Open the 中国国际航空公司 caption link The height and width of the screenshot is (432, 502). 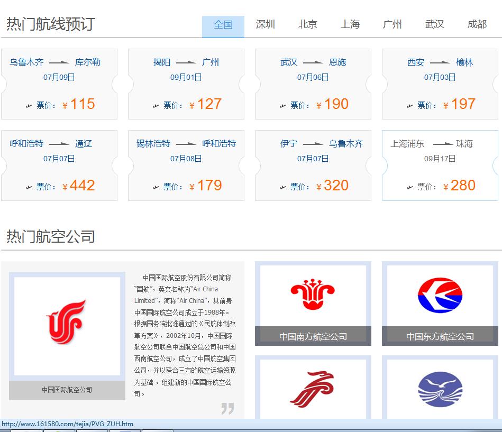coord(67,390)
